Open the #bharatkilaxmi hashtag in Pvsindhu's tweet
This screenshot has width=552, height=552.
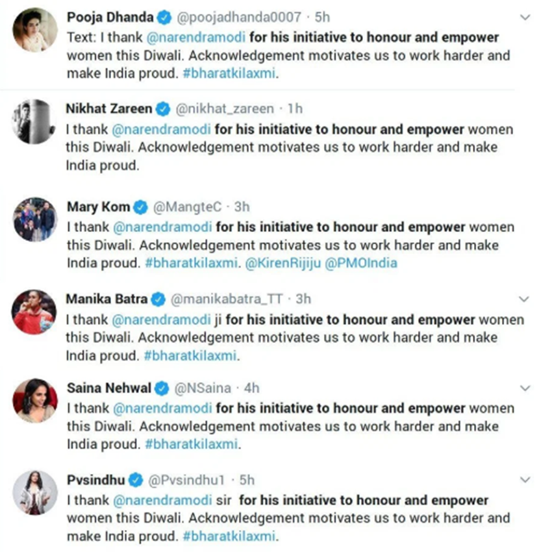pyautogui.click(x=231, y=537)
